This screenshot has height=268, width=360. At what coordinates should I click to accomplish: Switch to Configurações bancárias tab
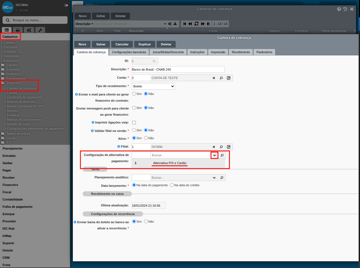click(x=129, y=52)
